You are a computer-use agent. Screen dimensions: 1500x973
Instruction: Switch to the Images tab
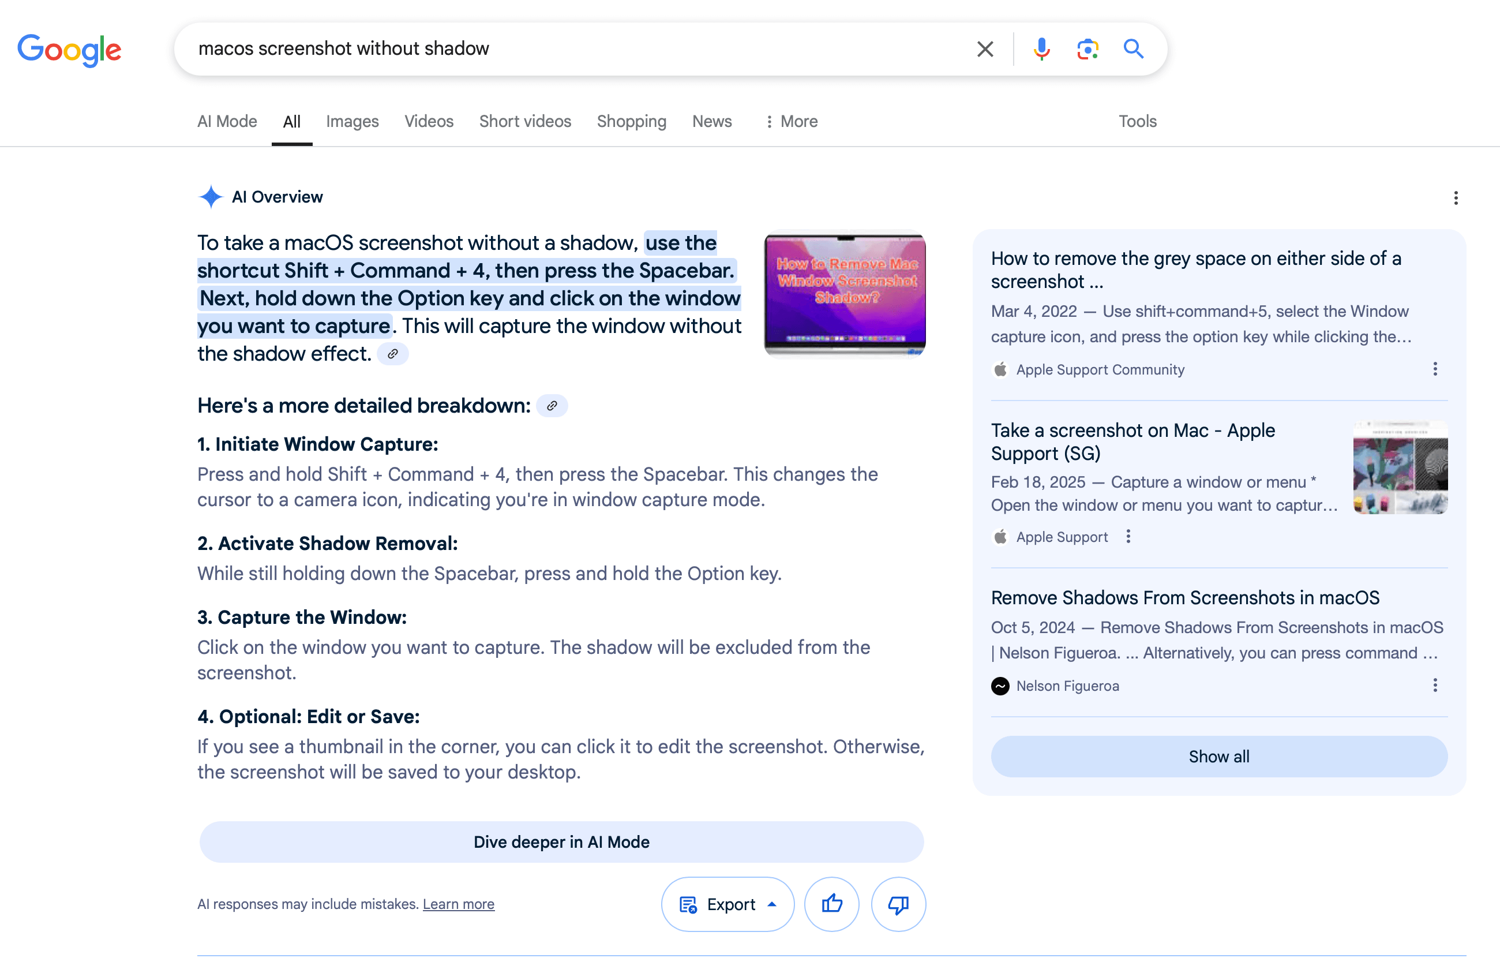click(352, 121)
